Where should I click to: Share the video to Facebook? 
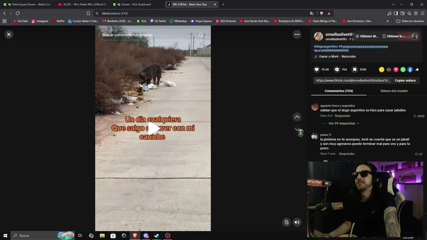click(x=410, y=70)
